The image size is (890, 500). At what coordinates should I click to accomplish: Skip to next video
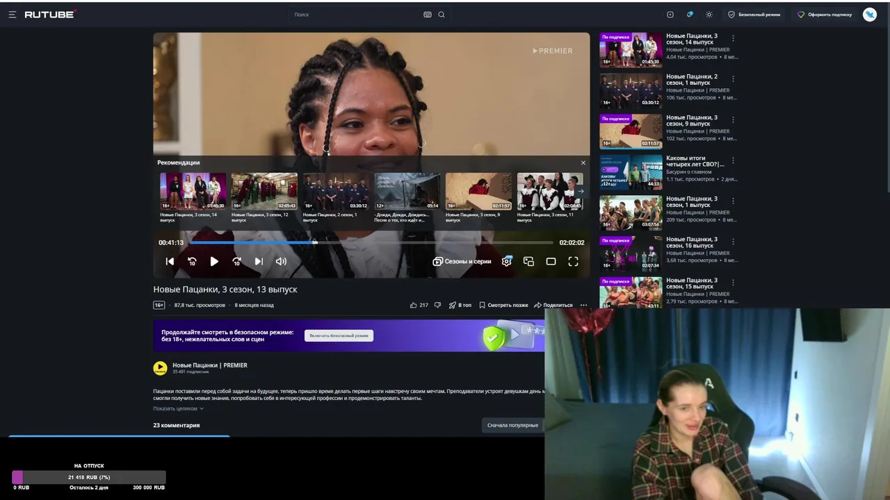coord(259,261)
